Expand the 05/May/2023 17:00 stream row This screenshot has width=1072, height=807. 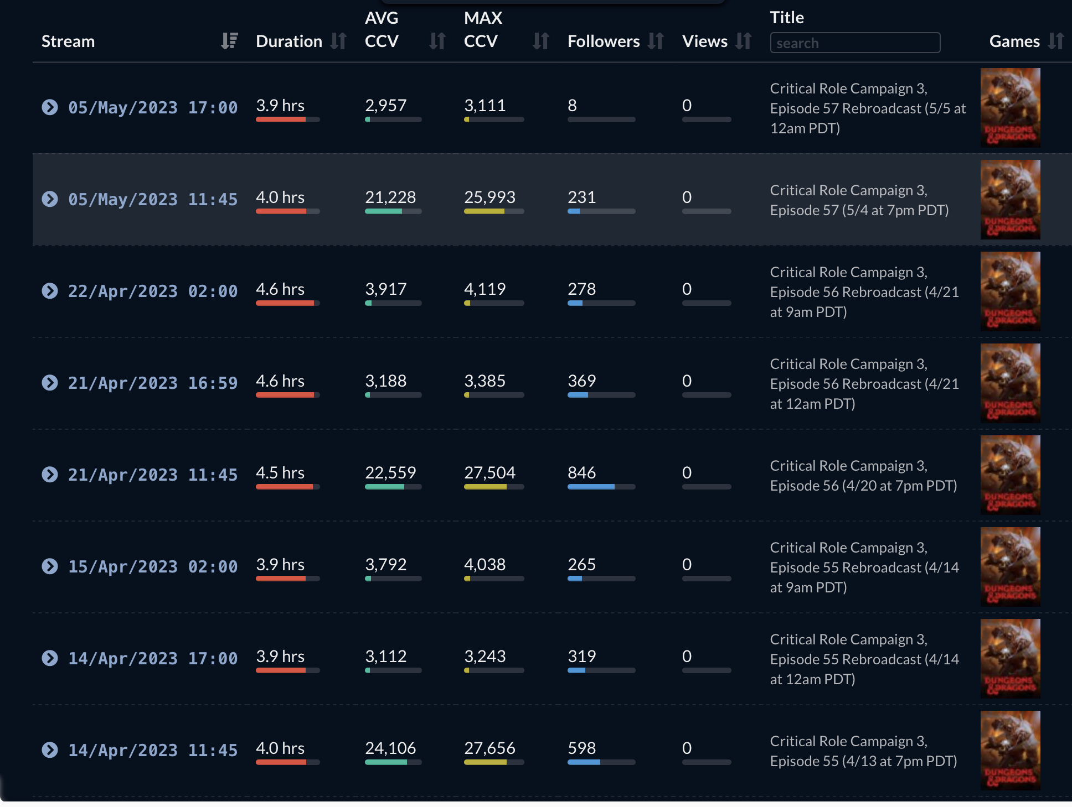[50, 107]
